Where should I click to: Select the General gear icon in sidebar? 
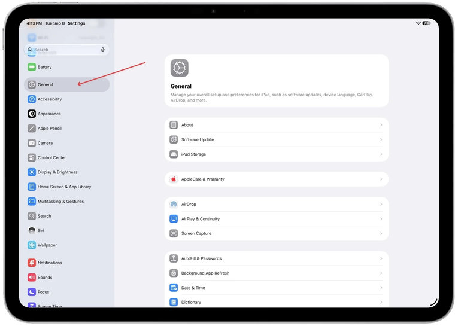[x=32, y=84]
